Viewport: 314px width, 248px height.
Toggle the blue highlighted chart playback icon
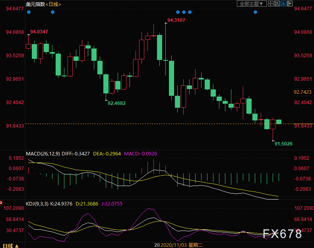(x=283, y=4)
